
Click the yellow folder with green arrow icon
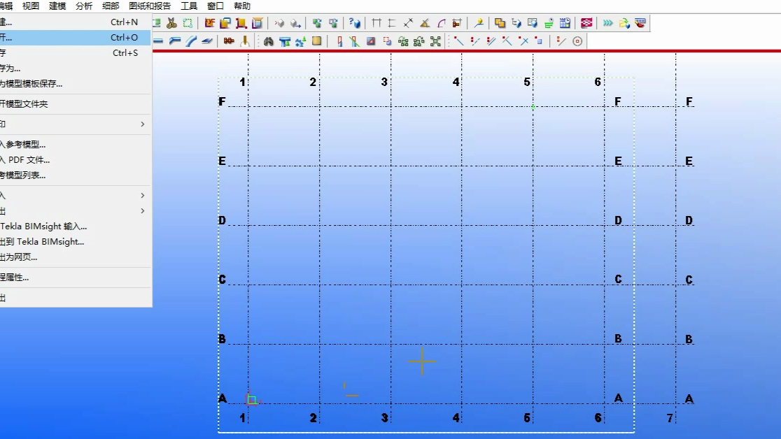point(624,23)
